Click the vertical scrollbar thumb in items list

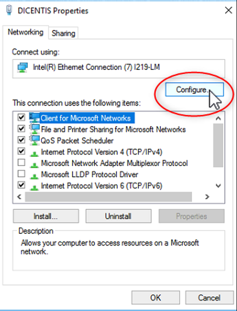218,146
